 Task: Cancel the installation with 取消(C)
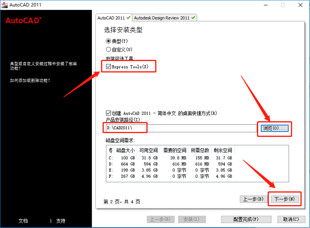(290, 219)
